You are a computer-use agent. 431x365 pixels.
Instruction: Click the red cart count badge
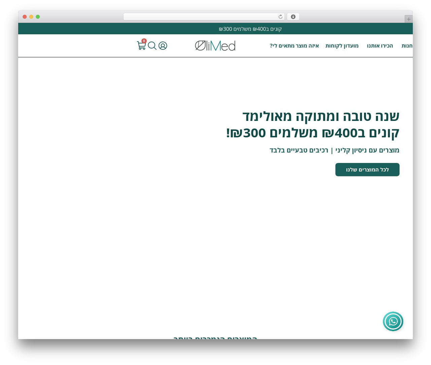[x=144, y=41]
